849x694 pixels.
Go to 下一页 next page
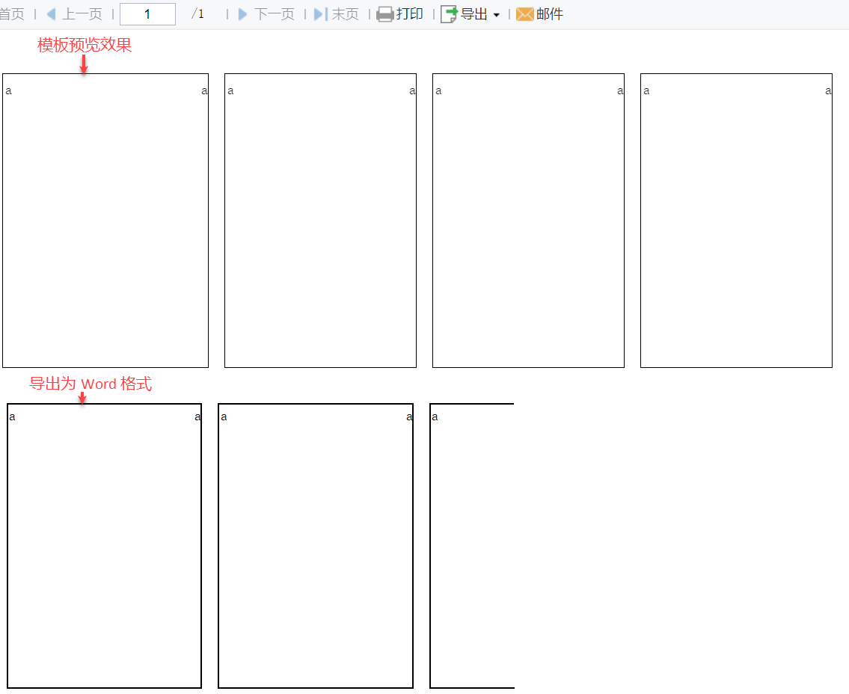point(275,14)
